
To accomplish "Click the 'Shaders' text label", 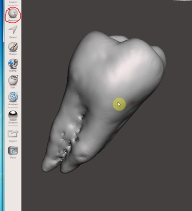I will 13,123.
